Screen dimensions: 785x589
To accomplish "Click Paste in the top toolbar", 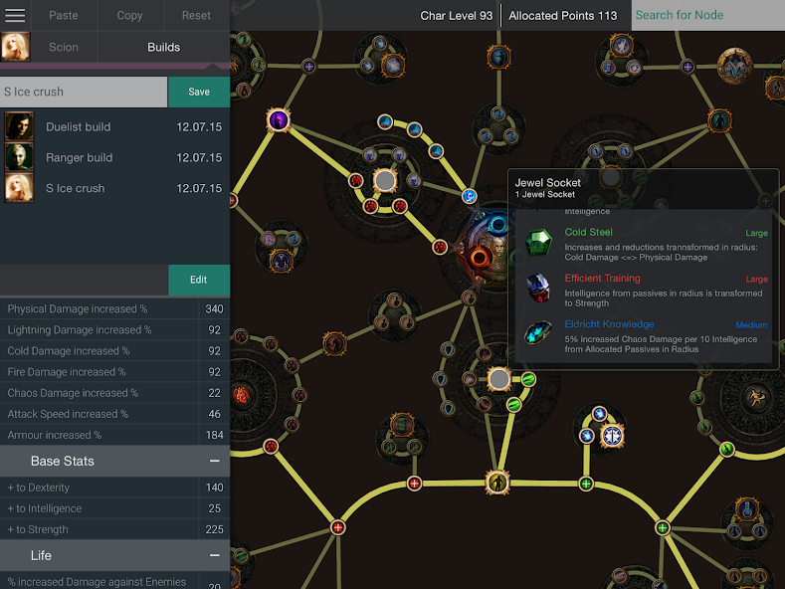I will point(64,15).
